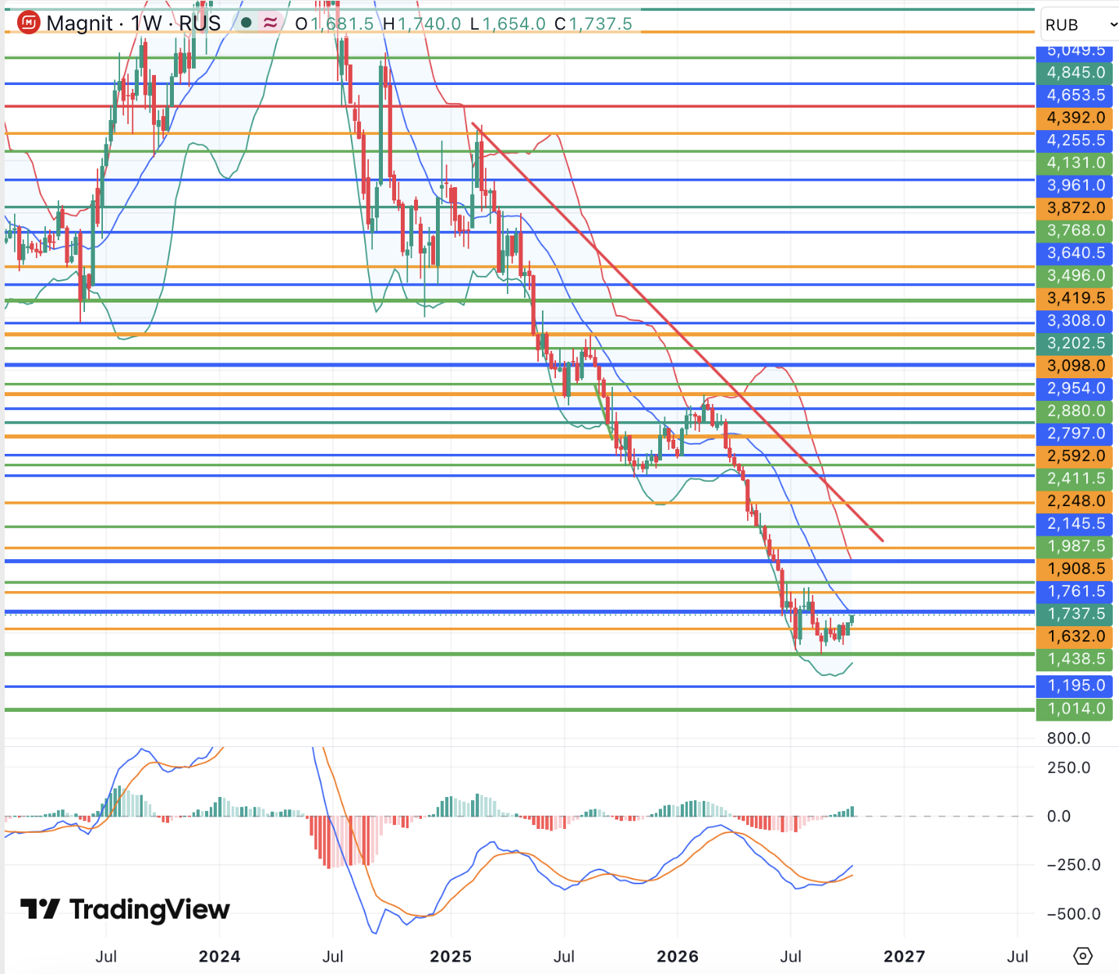Click the 3,308.0 price label
Screen dimensions: 1119x974
(x=1075, y=321)
